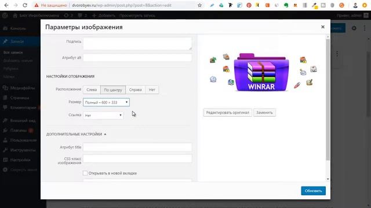Image resolution: width=371 pixels, height=208 pixels.
Task: Reload the page with the refresh icon
Action: pos(25,5)
